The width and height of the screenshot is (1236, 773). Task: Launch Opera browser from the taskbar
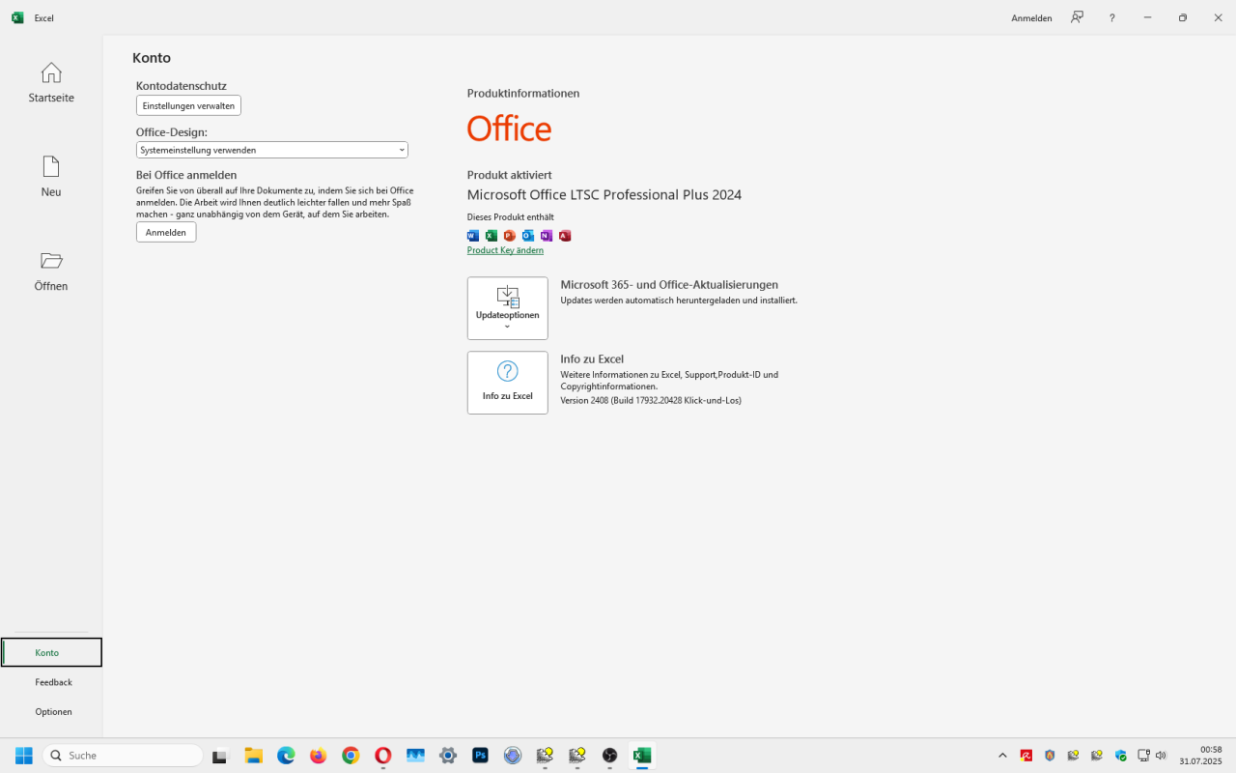[x=383, y=756]
